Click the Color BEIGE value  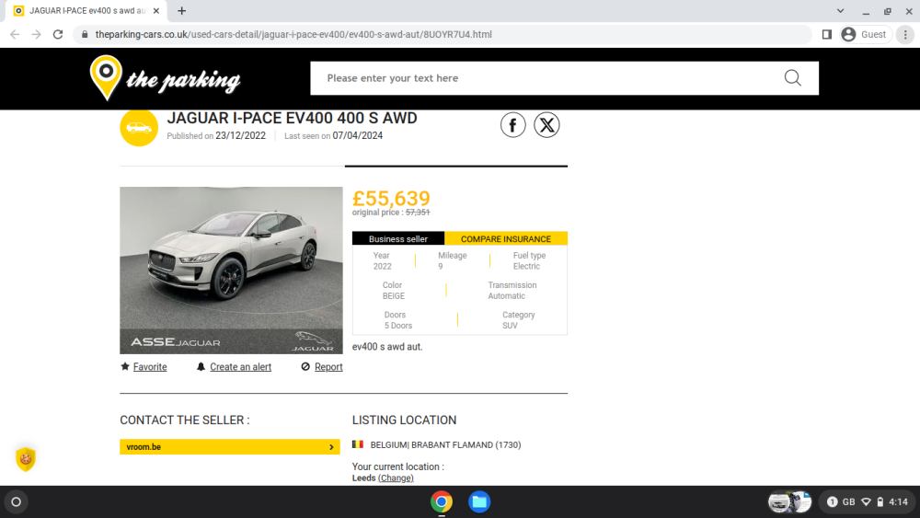click(394, 296)
